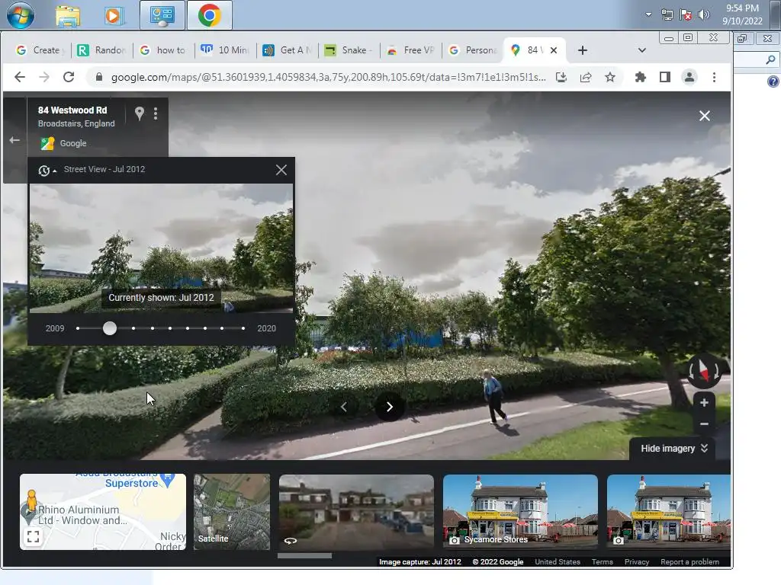781x585 pixels.
Task: Move forward with the right arrow on road
Action: click(390, 407)
